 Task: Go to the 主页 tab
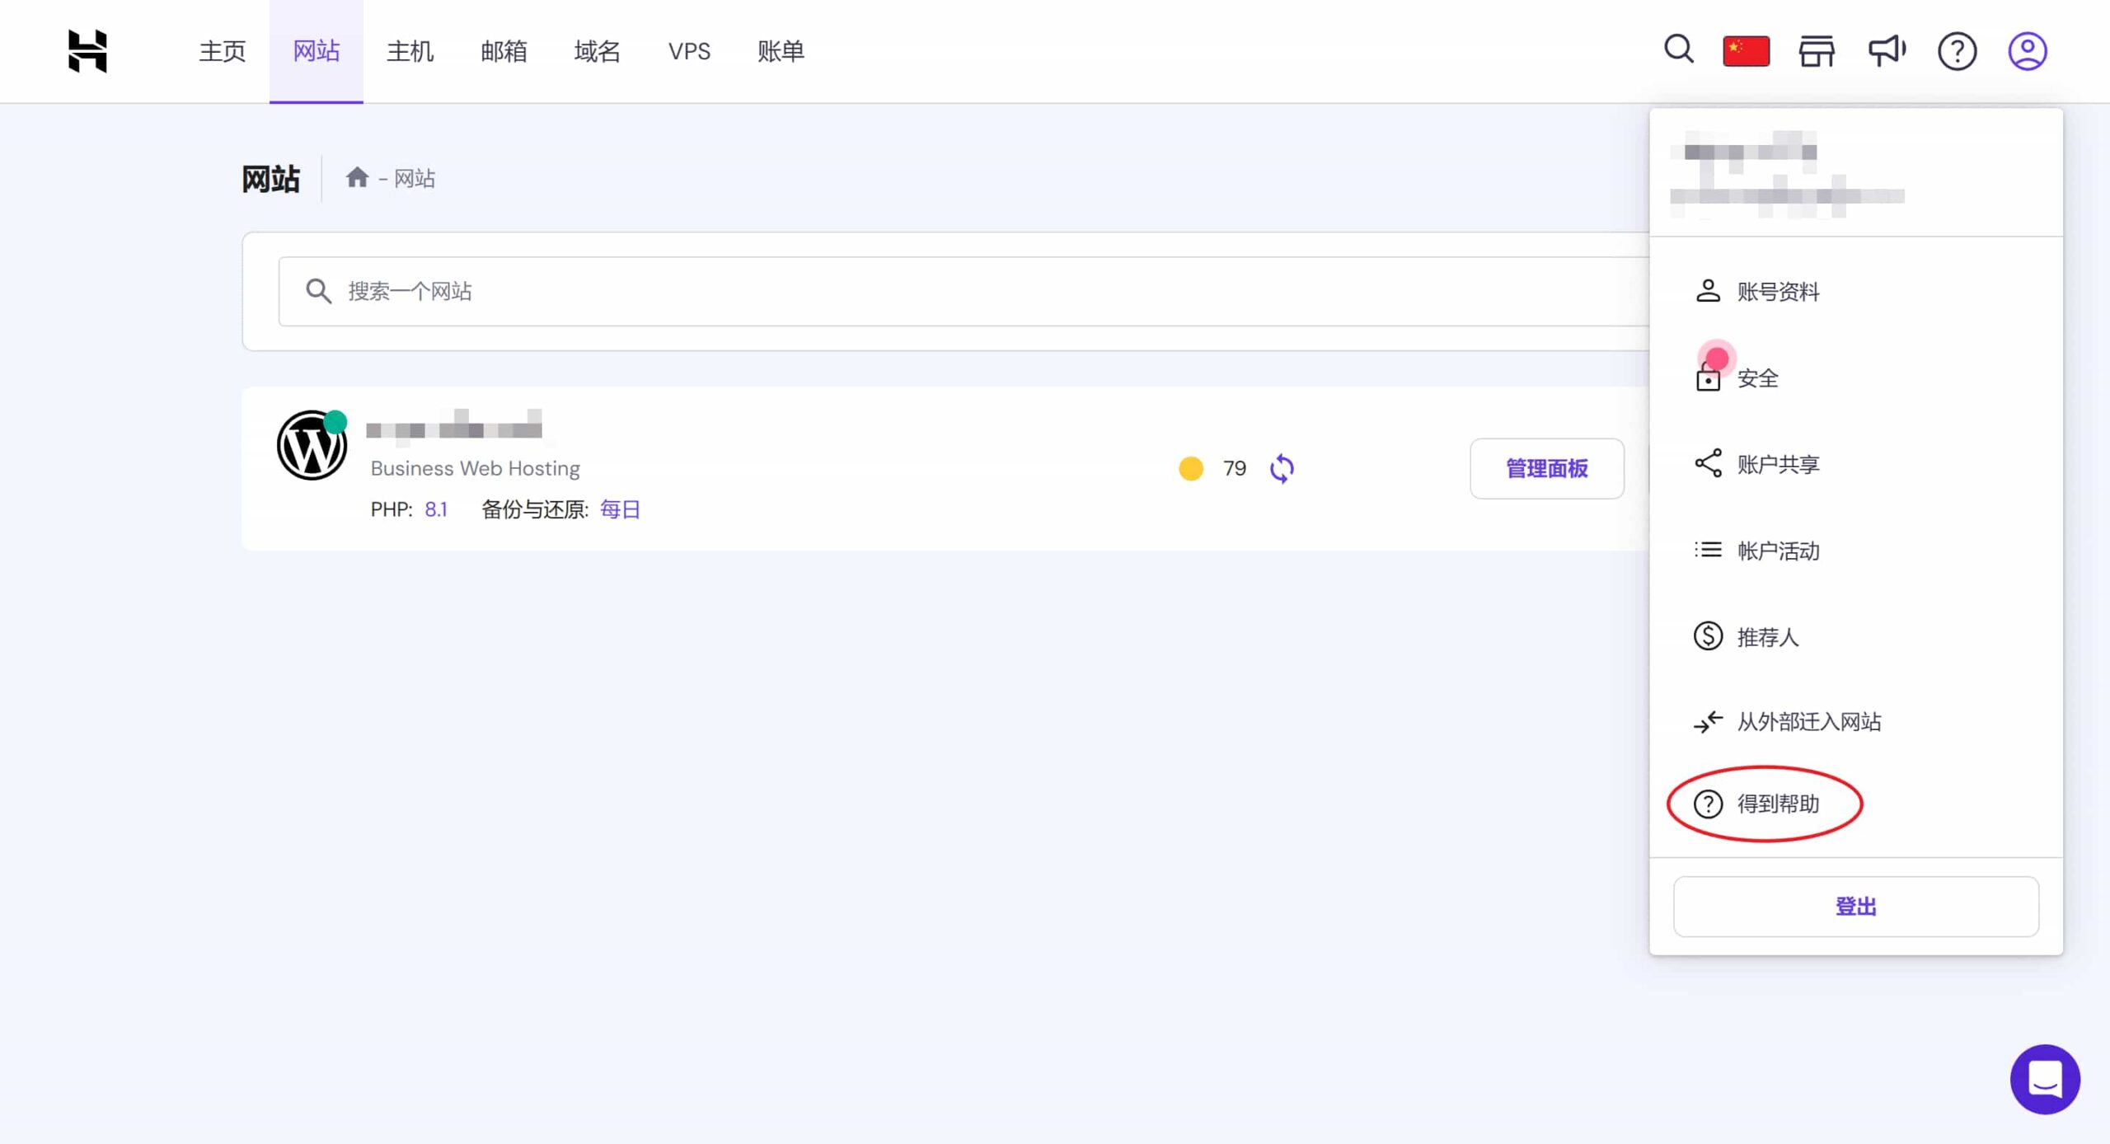[222, 51]
